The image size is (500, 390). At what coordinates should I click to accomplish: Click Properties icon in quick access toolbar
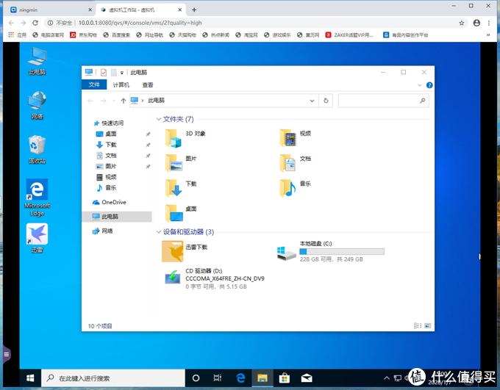tap(104, 73)
